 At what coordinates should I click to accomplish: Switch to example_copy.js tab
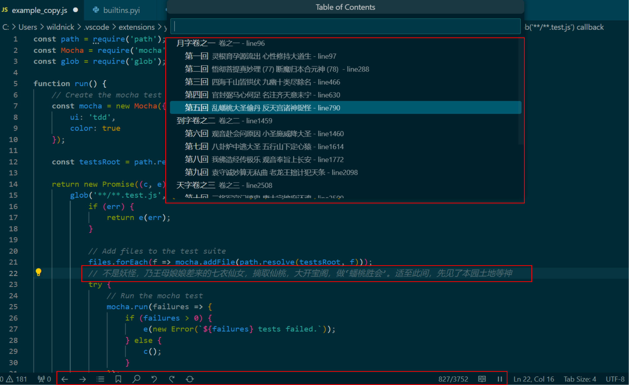coord(39,10)
